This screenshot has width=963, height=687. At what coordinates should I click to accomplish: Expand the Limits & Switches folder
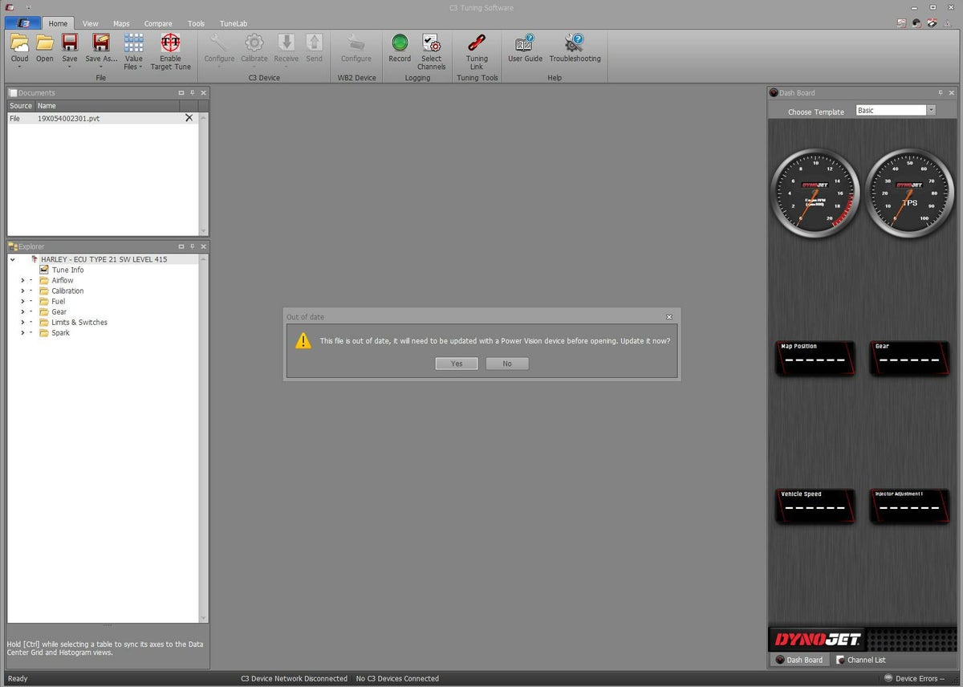click(22, 323)
